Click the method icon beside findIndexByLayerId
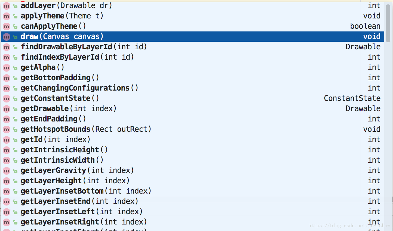The width and height of the screenshot is (393, 231). click(7, 57)
